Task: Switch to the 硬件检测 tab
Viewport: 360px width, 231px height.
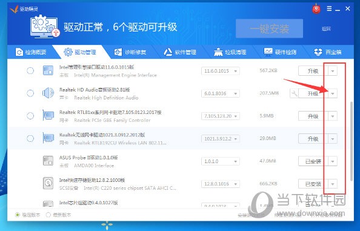Action: tap(281, 52)
